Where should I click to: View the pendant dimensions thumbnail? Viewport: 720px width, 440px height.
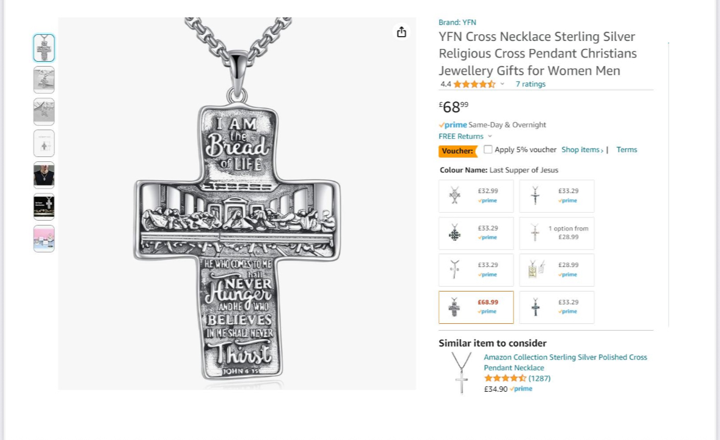[44, 144]
